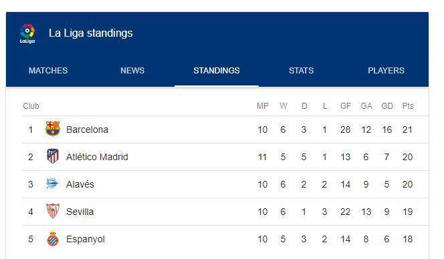Open the Matches tab

click(48, 70)
